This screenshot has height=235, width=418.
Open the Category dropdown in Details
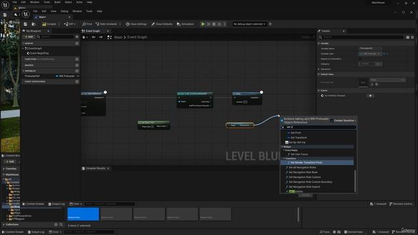point(370,64)
